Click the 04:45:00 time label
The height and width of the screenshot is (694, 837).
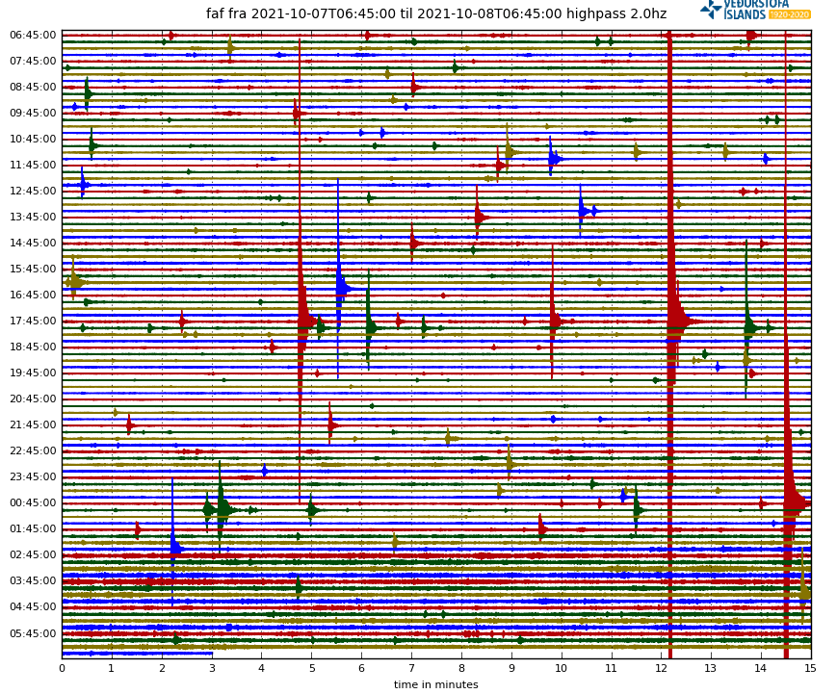(33, 607)
